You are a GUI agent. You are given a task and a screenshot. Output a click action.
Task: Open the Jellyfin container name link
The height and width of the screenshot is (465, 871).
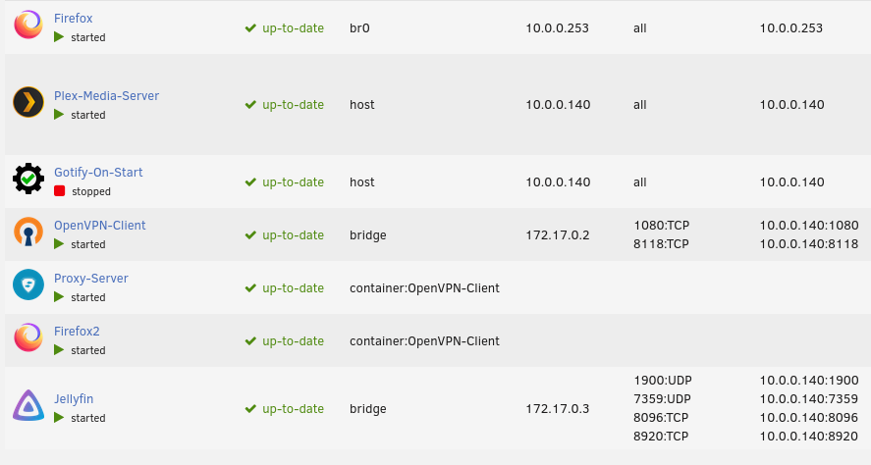[74, 399]
